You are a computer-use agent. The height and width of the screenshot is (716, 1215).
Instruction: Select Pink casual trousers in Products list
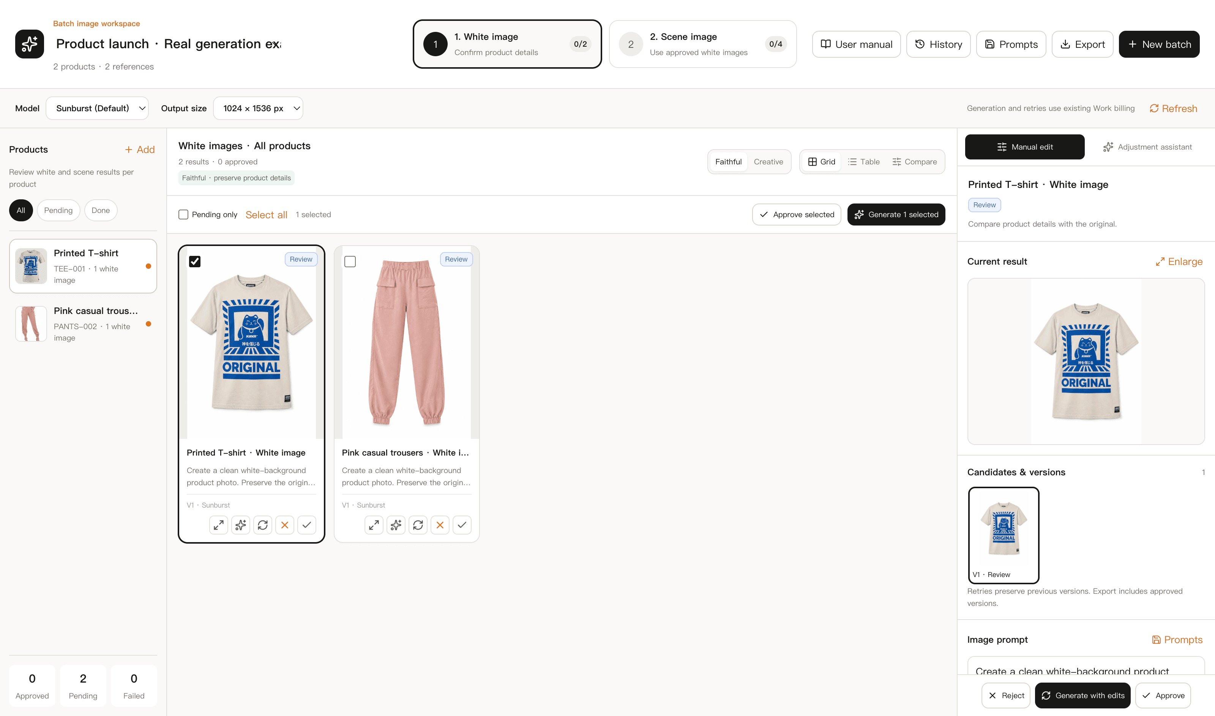83,324
